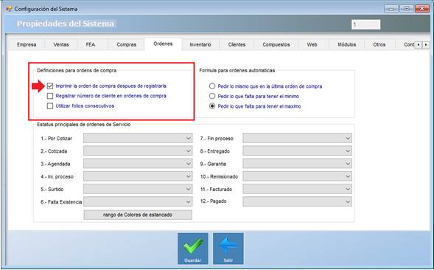This screenshot has height=270, width=434.
Task: Select Pedir lo mismo que última orden
Action: click(x=212, y=86)
